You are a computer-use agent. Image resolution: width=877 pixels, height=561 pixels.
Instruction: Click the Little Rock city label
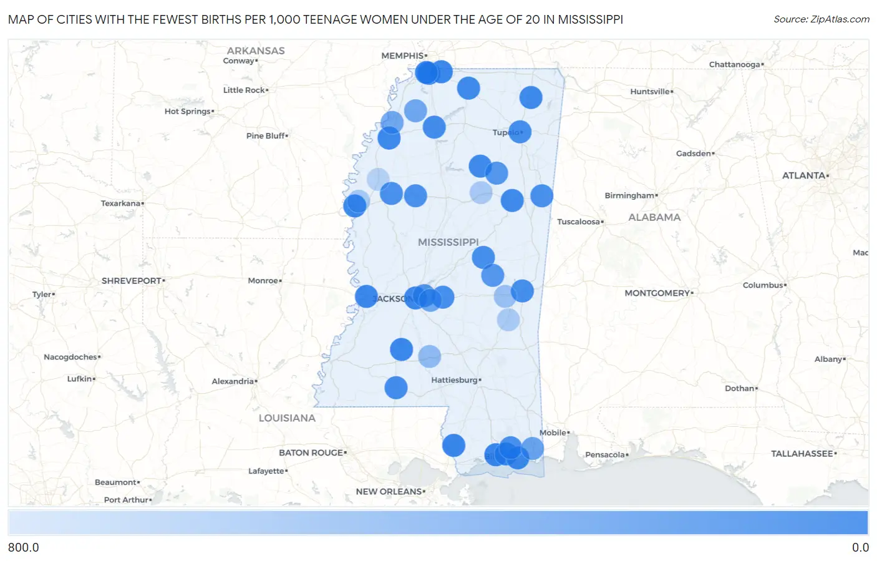tap(244, 90)
